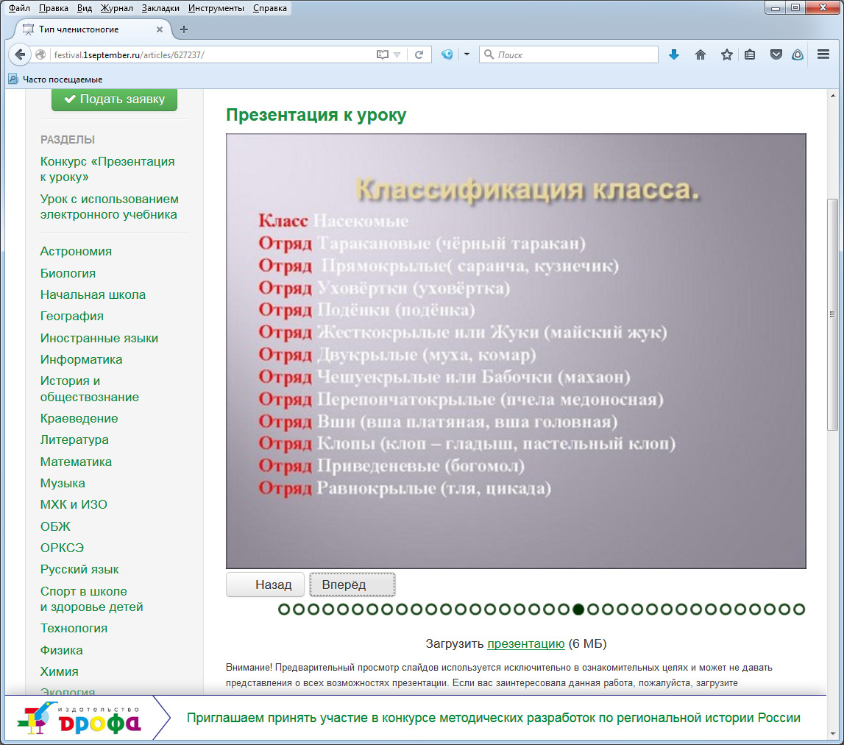Save page to Pocket icon

pos(776,54)
